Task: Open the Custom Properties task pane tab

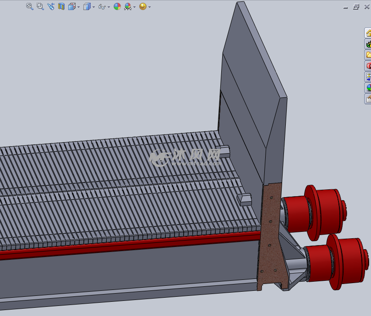Action: click(x=368, y=99)
